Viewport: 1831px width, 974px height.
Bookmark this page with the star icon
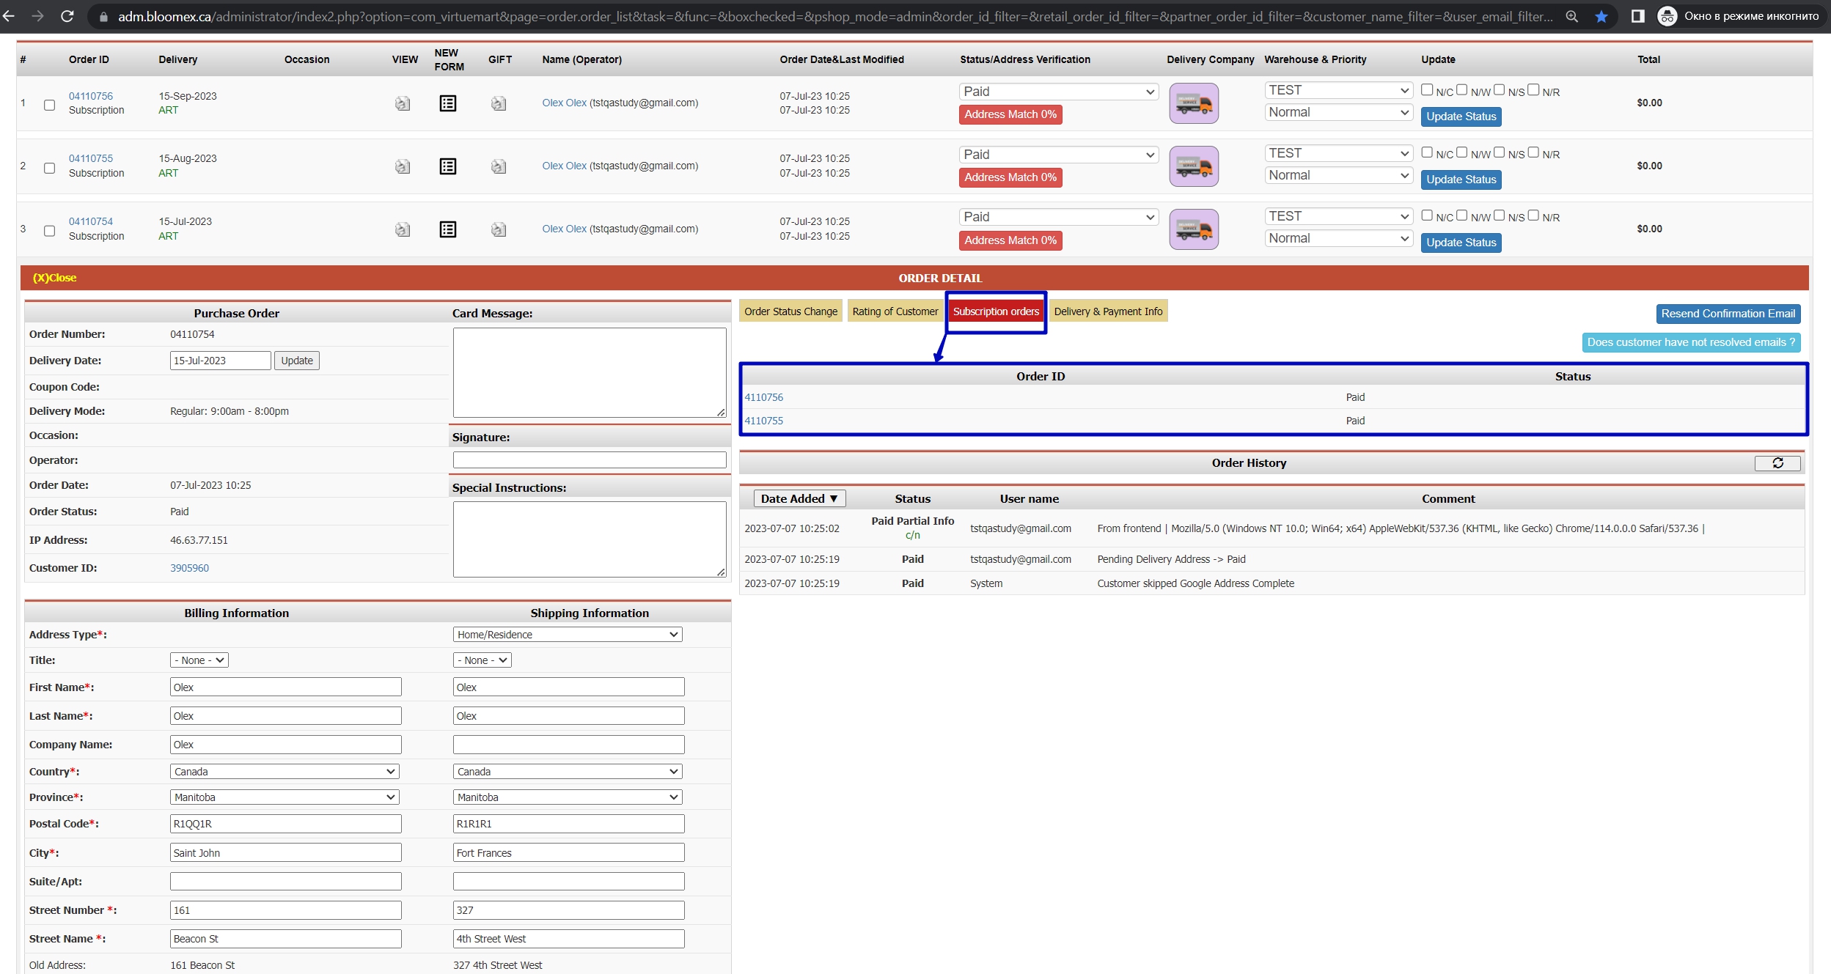pos(1601,16)
